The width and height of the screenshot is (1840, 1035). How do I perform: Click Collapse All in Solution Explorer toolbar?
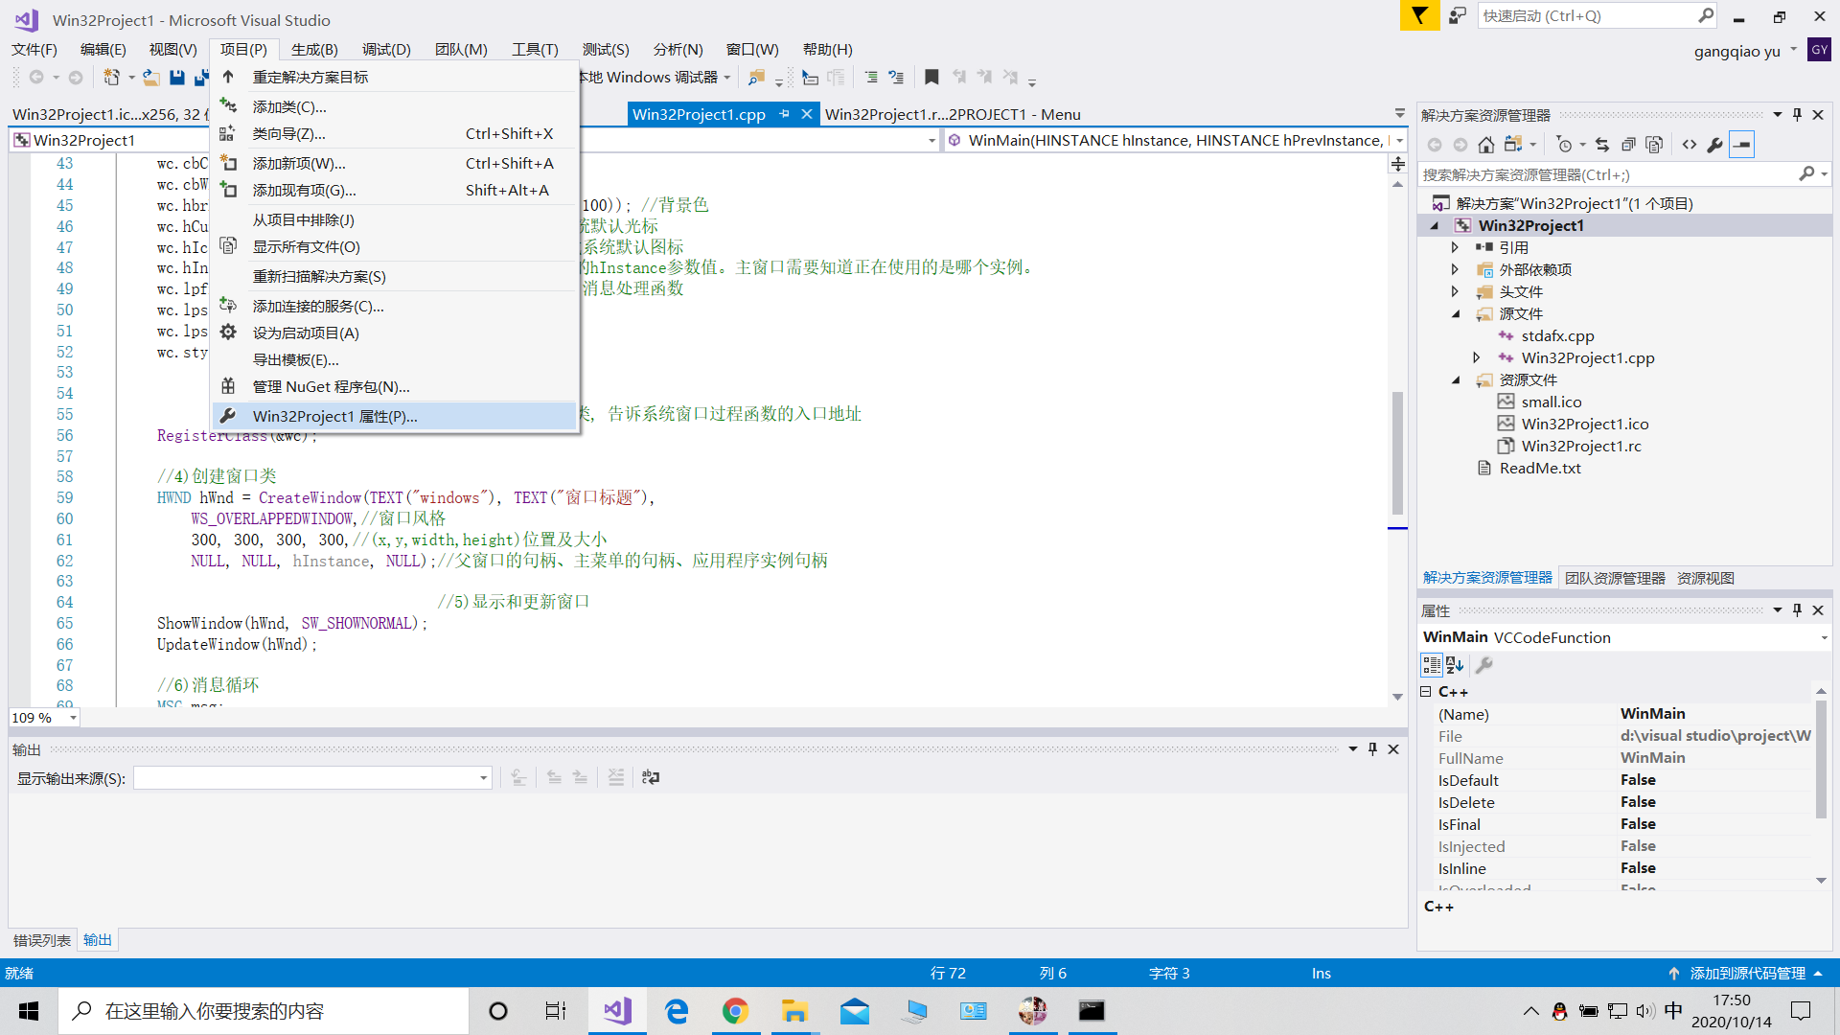(1628, 145)
